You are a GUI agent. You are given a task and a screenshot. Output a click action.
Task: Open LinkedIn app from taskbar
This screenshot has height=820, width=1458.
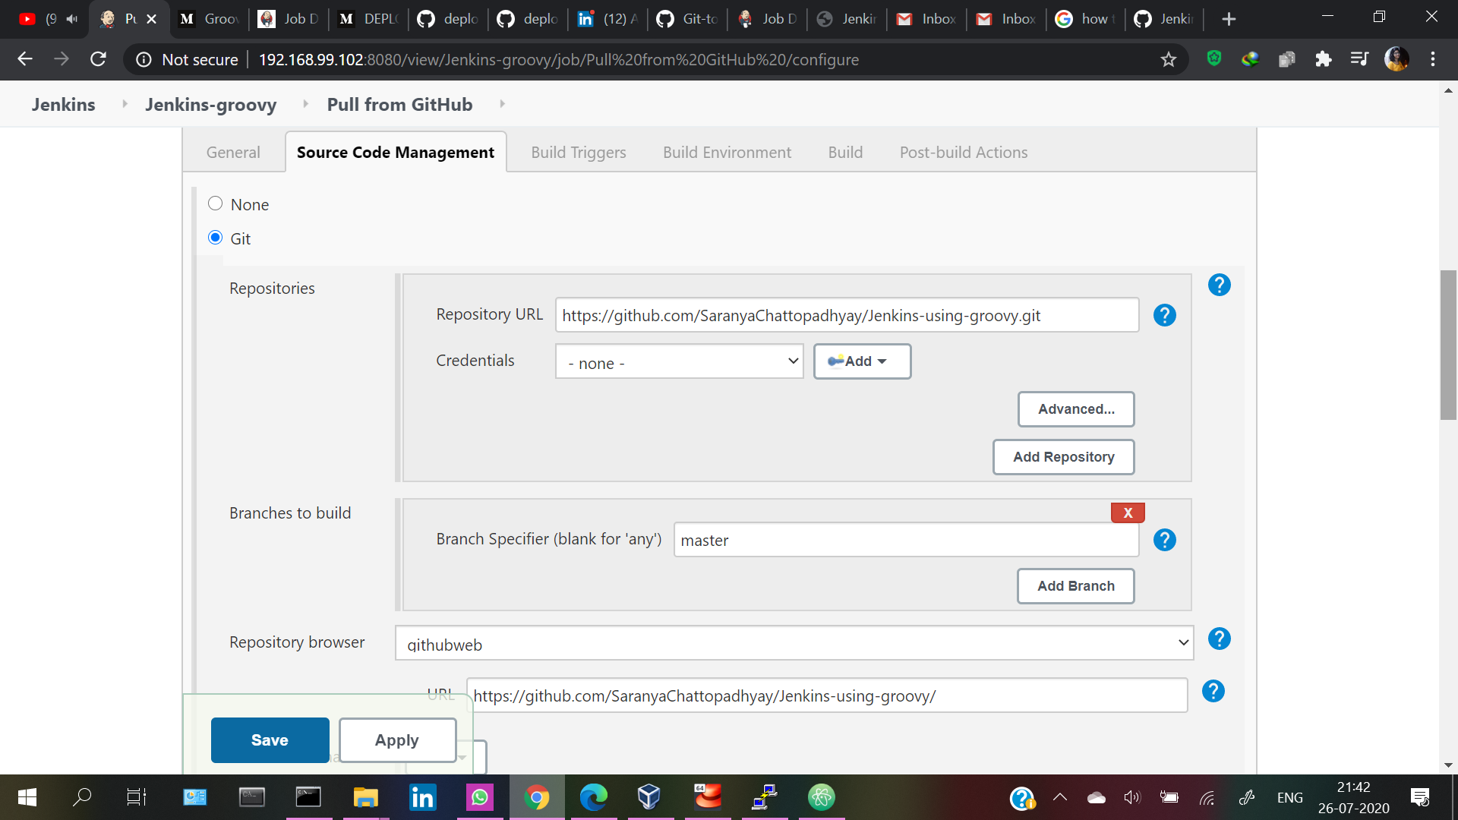[x=422, y=797]
